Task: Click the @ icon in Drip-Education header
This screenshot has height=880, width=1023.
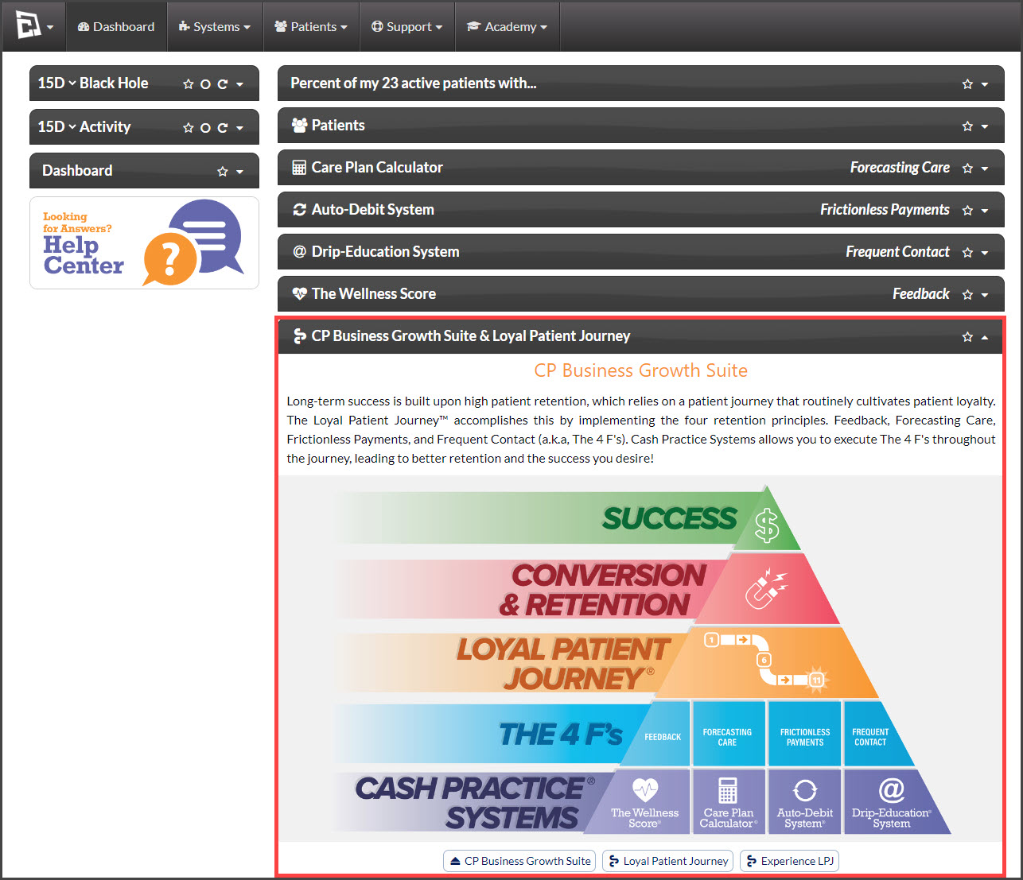Action: (299, 252)
